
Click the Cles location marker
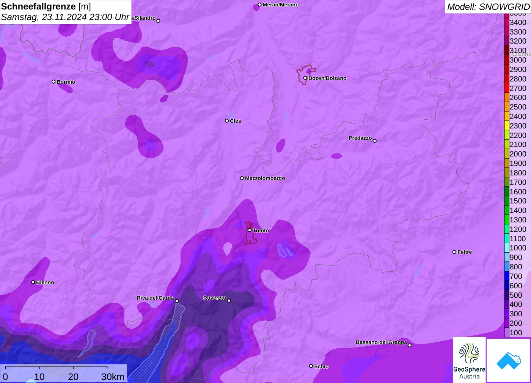pyautogui.click(x=227, y=121)
